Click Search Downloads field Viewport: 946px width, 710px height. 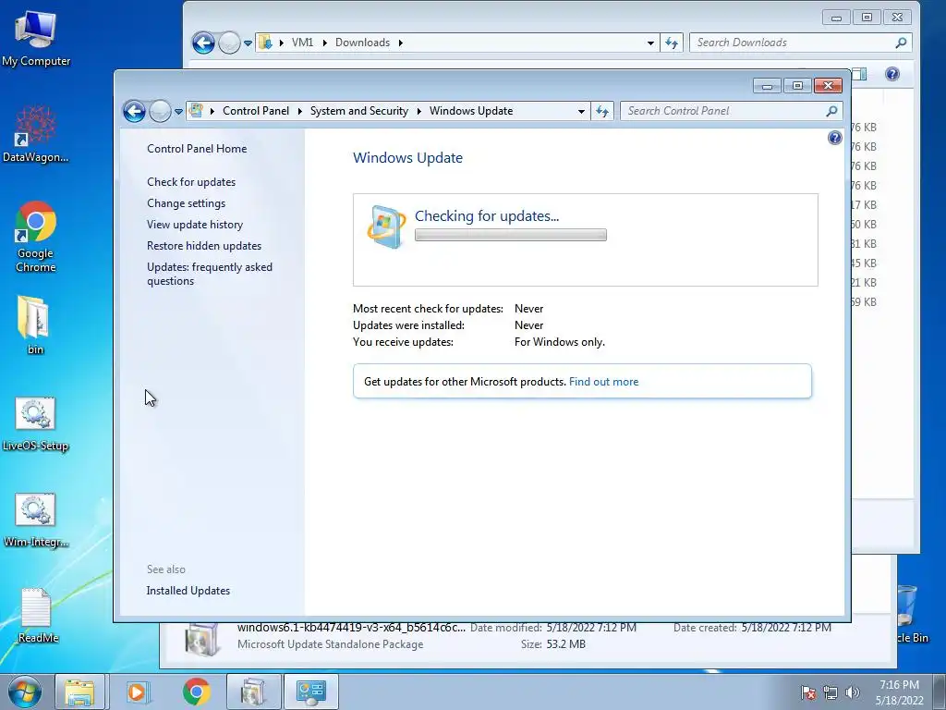(x=794, y=43)
